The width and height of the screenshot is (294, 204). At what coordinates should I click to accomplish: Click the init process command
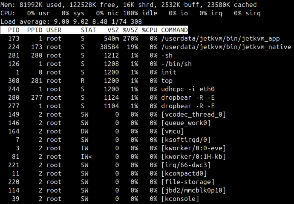pos(169,72)
